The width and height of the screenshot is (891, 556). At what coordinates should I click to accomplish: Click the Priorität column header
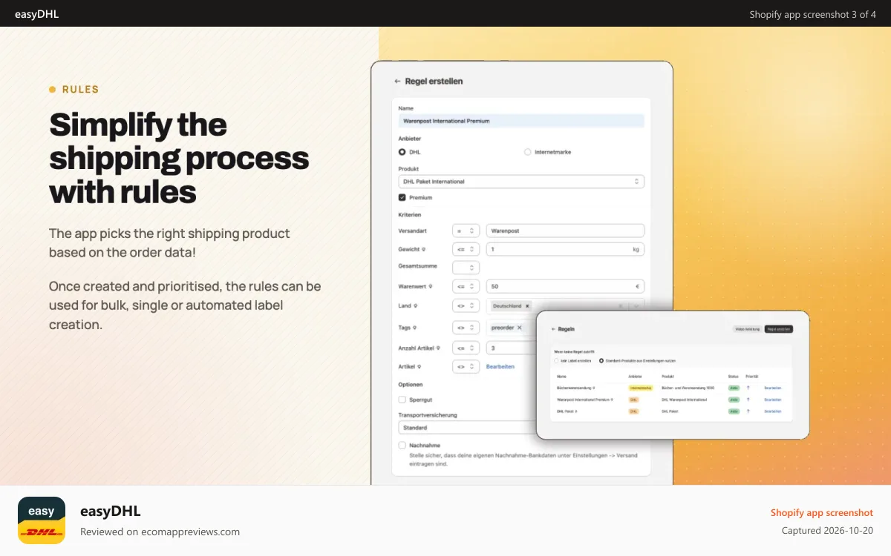point(752,377)
